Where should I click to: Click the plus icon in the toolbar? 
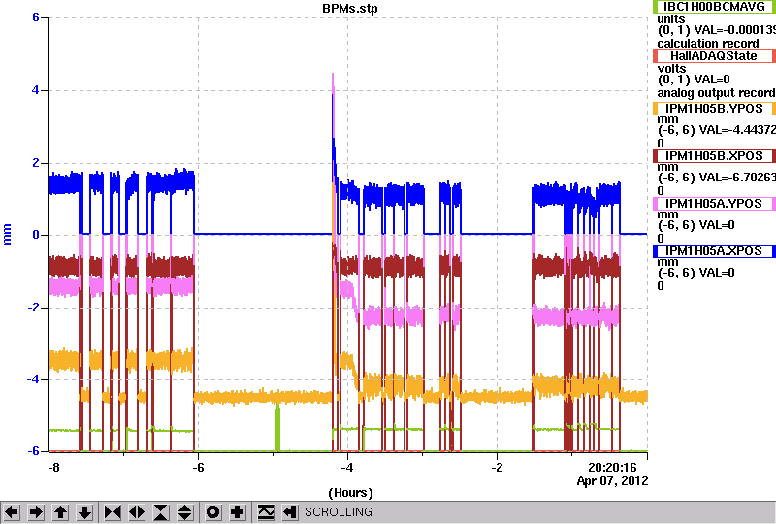238,512
